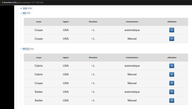Select 'Cabrio' cell in M3 3.2 Manuel row
The width and height of the screenshot is (192, 109).
[x=39, y=74]
